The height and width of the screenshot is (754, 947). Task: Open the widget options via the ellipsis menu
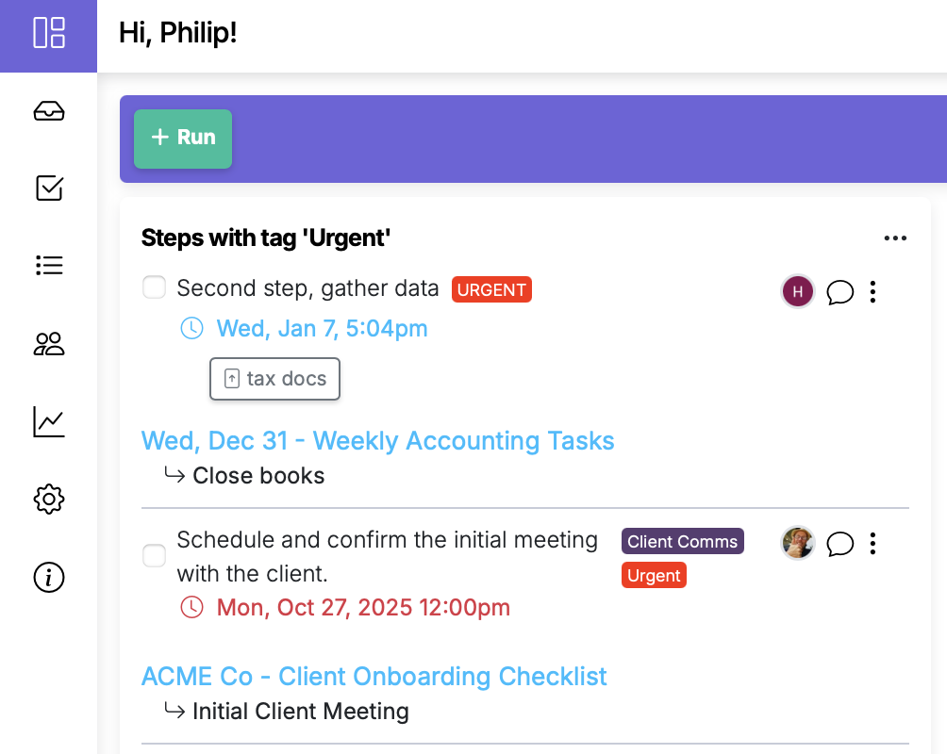895,238
